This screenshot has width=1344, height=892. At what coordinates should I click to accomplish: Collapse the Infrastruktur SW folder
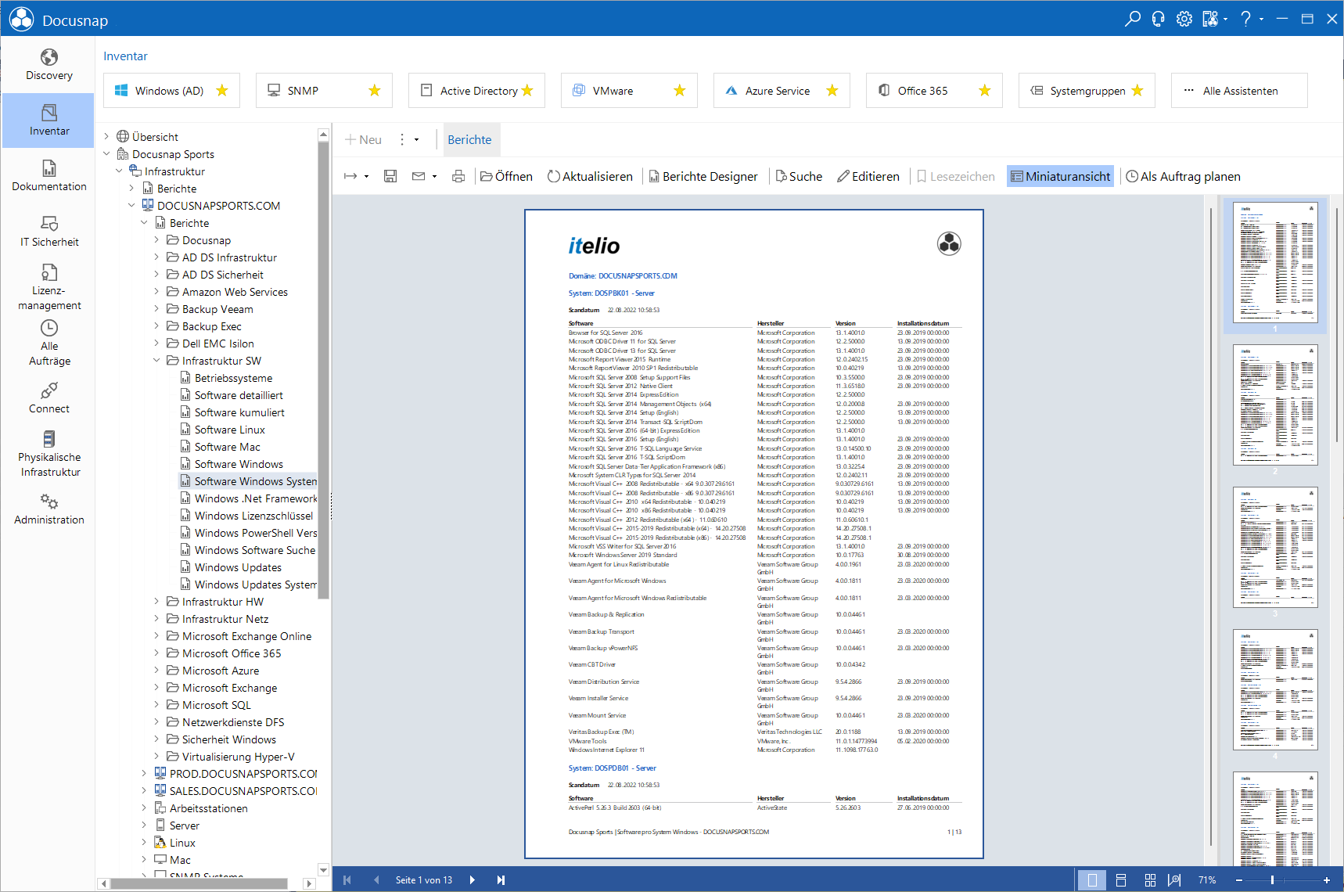[x=156, y=361]
